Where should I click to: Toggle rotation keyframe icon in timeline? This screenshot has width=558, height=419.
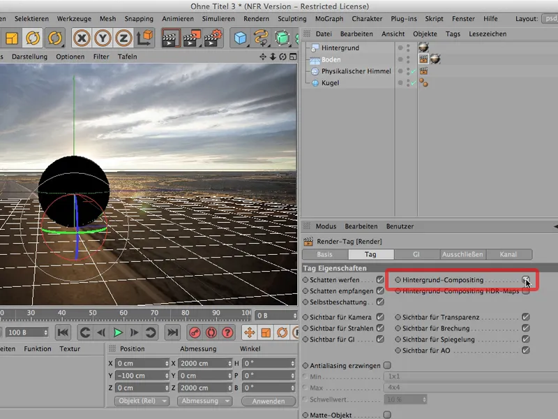[x=282, y=333]
